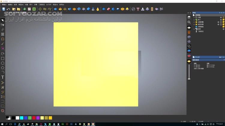Select the polyline tool in left toolbar

[3, 54]
